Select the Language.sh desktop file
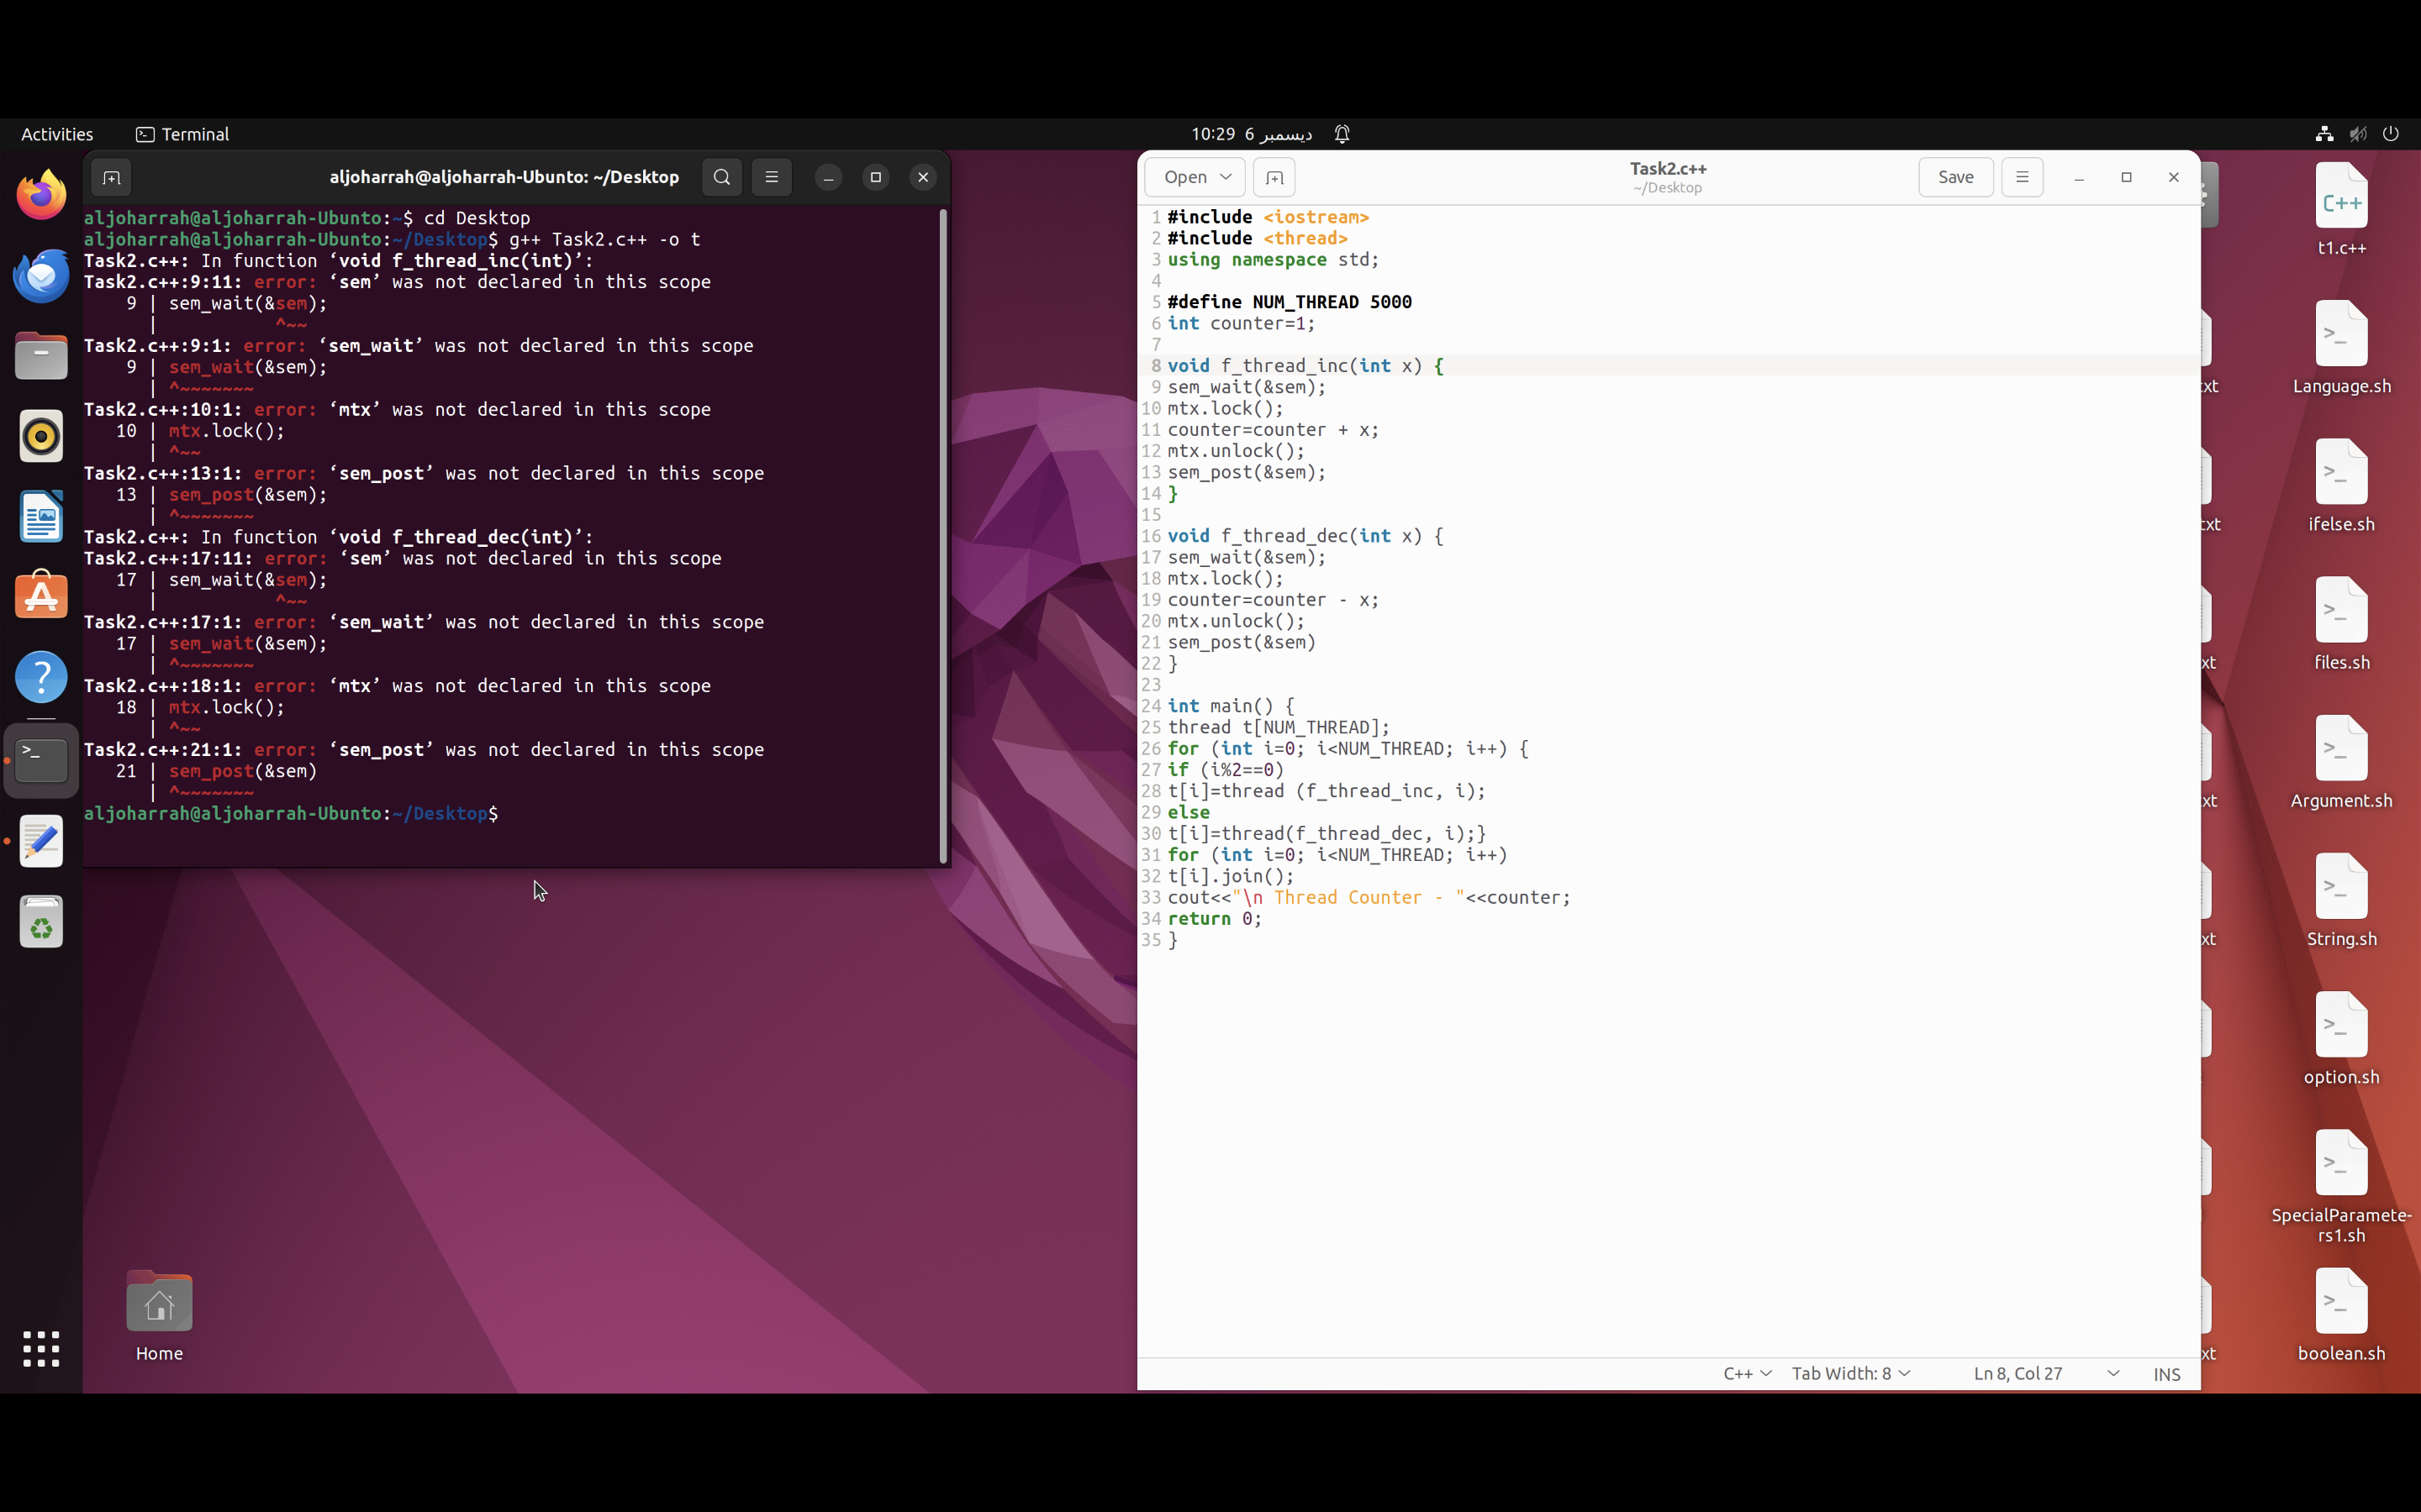This screenshot has height=1512, width=2421. click(2341, 348)
